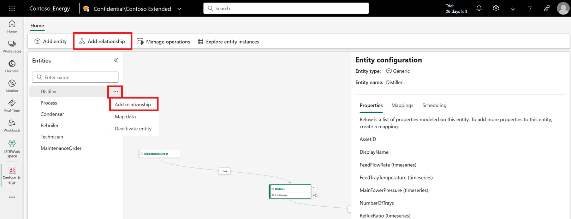Click Distiller node relationship icon on canvas
The height and width of the screenshot is (219, 571).
click(315, 195)
